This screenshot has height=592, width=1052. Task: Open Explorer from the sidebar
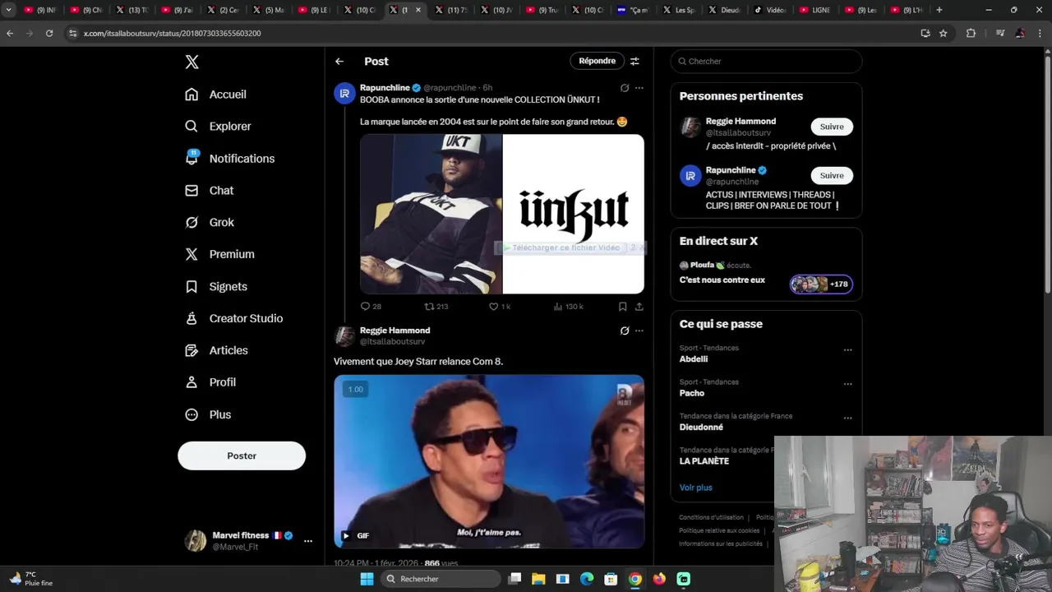click(x=219, y=127)
